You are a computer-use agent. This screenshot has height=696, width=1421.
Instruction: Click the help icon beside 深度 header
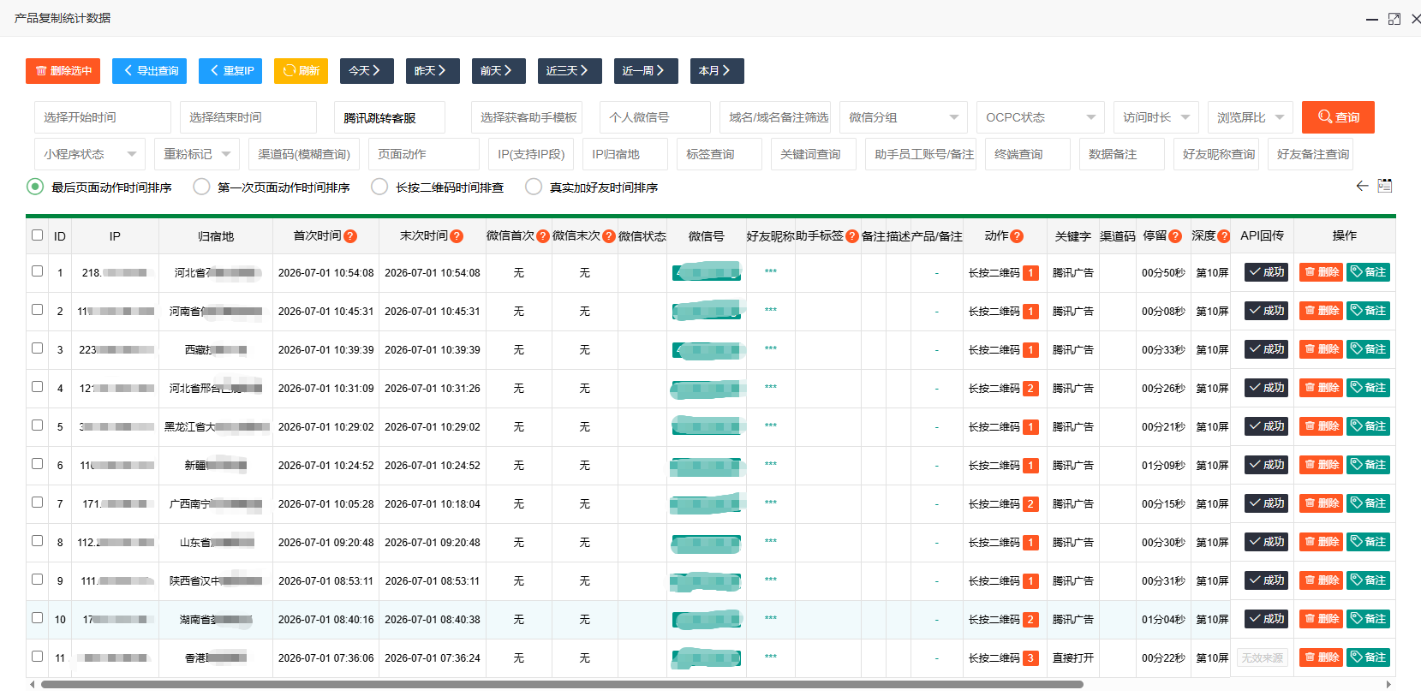pos(1224,236)
